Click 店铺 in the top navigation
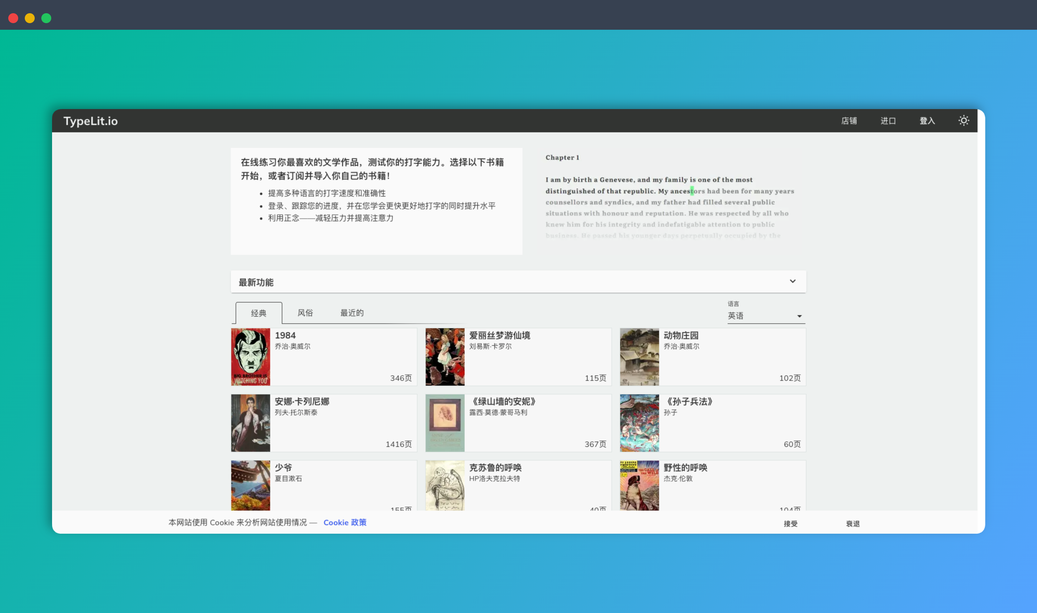 tap(849, 121)
